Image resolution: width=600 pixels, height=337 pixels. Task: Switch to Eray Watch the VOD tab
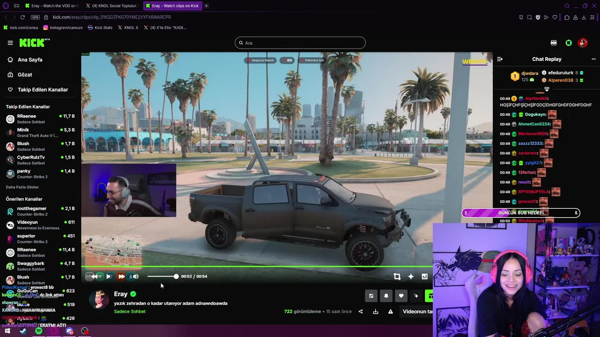pyautogui.click(x=52, y=6)
